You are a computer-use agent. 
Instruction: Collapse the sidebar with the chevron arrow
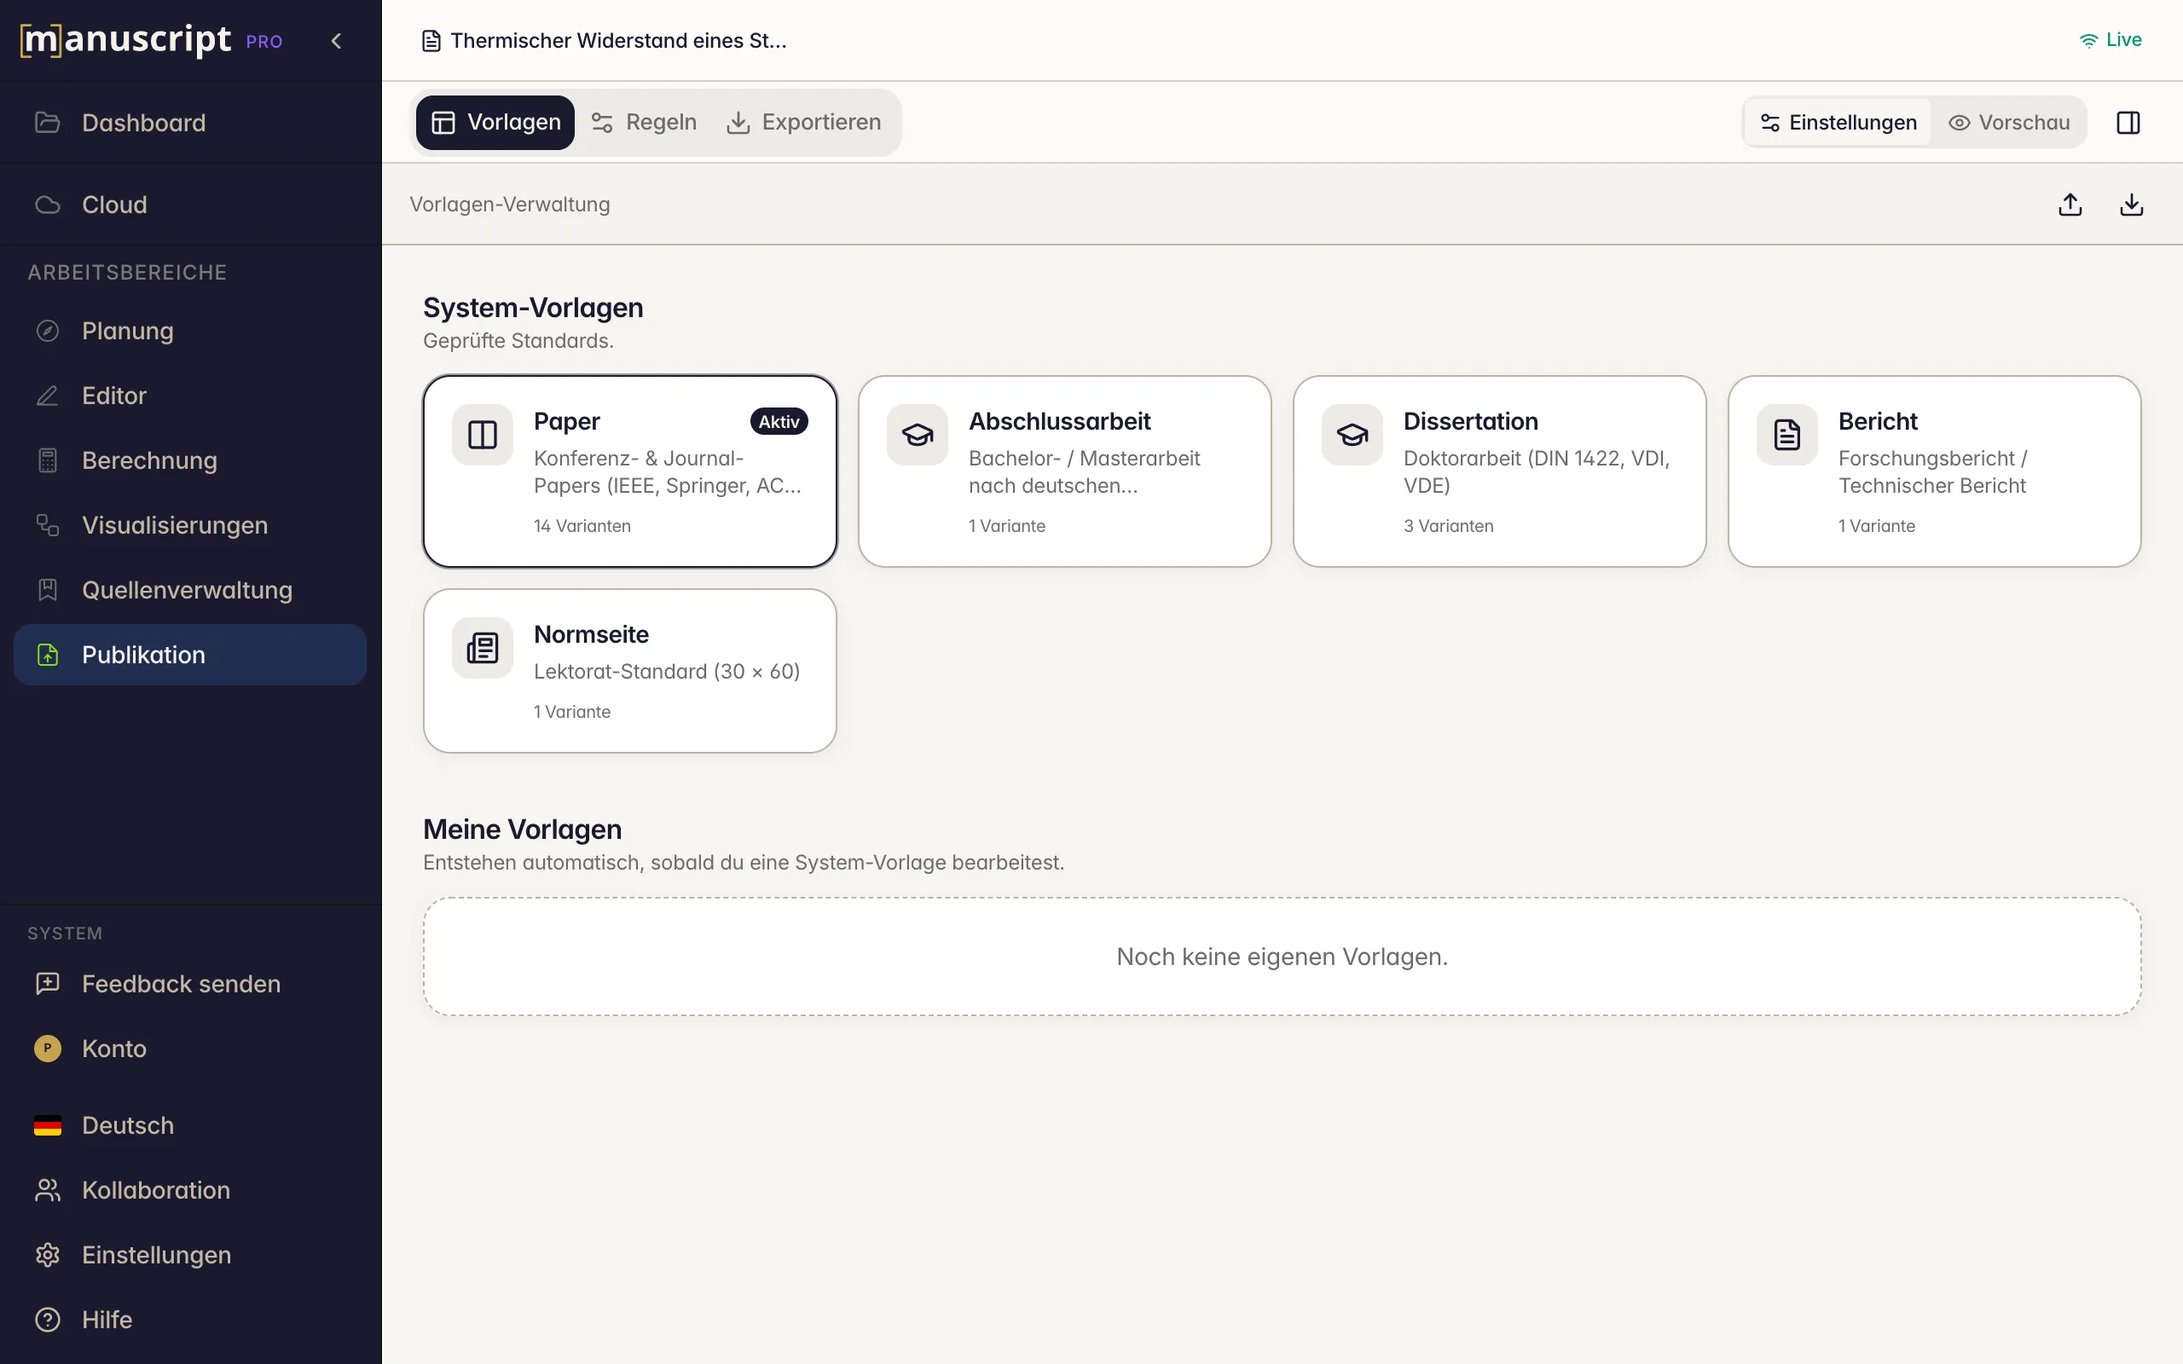(337, 41)
